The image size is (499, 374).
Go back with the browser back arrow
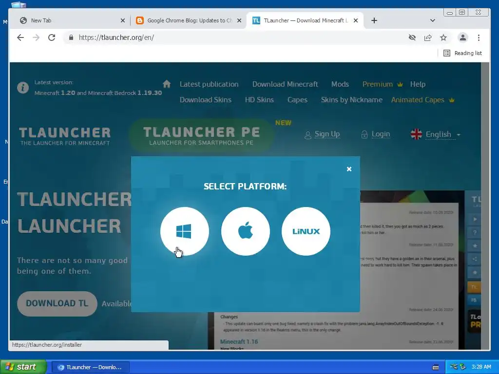coord(20,37)
